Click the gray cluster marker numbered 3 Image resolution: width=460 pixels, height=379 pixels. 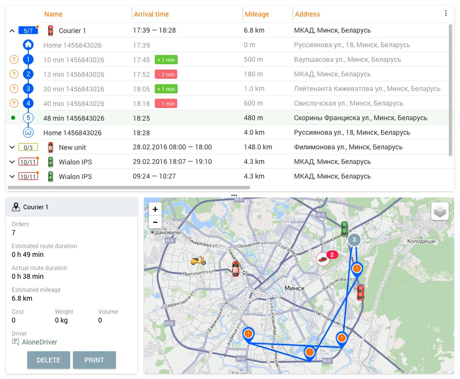(x=354, y=240)
